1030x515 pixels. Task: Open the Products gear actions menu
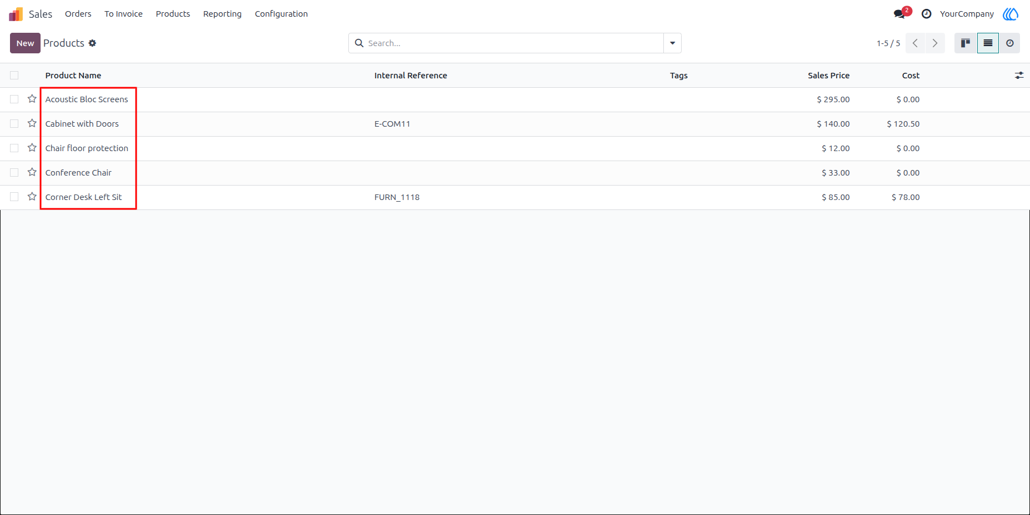(92, 43)
